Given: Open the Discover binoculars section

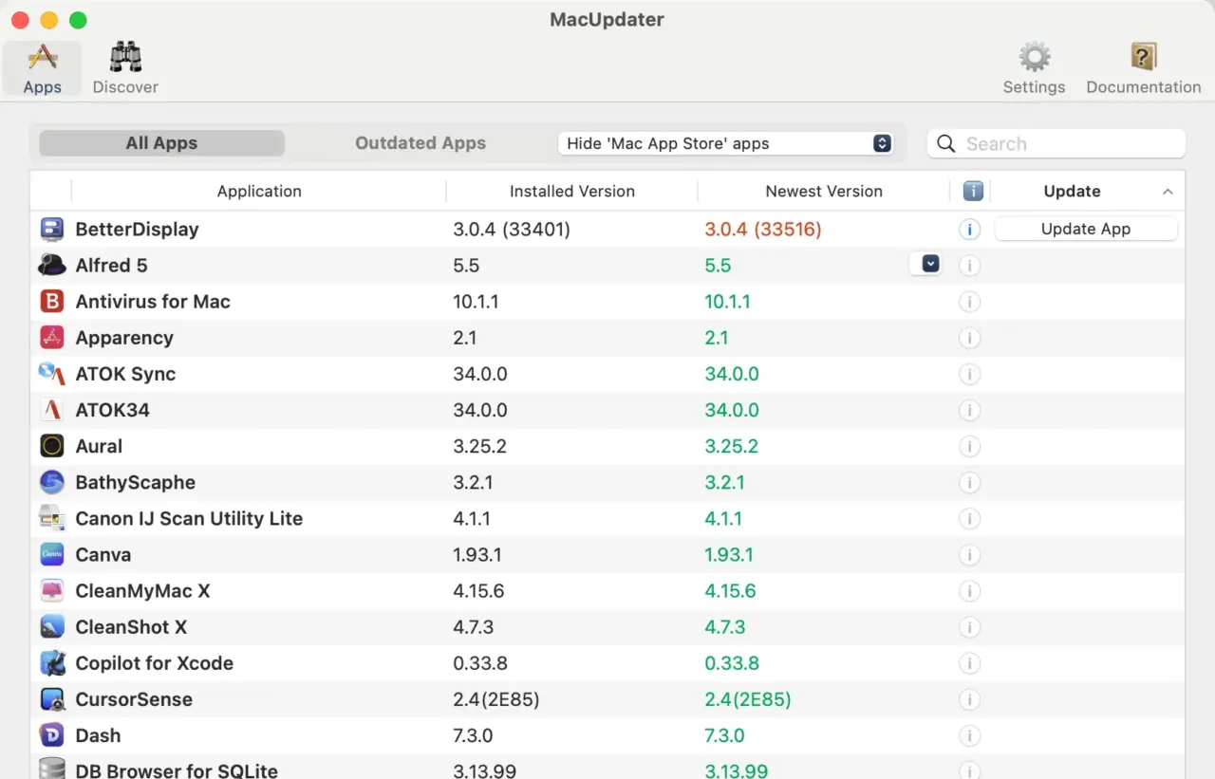Looking at the screenshot, I should click(x=125, y=67).
